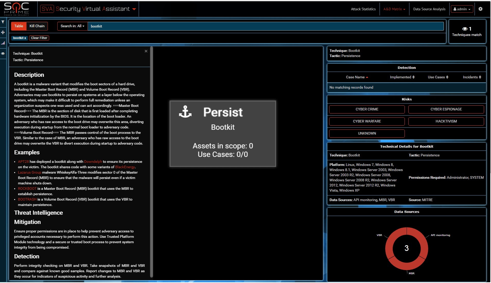491x283 pixels.
Task: Click the move arrows icon in left sidebar
Action: coord(3,32)
